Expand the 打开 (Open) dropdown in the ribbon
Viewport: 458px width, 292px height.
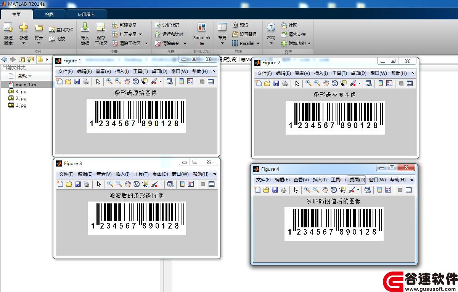click(39, 43)
